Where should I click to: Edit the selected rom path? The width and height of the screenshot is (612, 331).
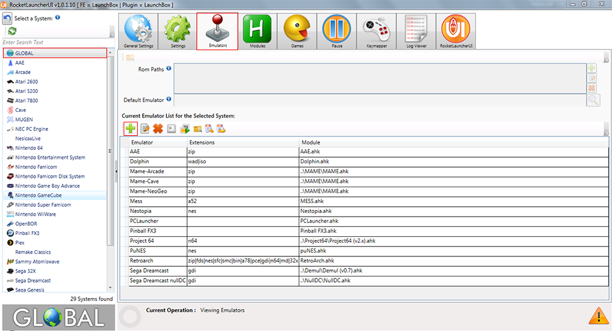click(592, 78)
